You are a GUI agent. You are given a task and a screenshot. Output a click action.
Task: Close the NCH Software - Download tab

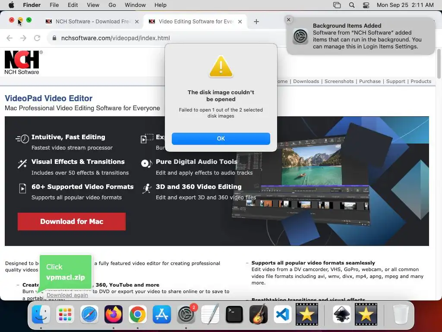pyautogui.click(x=137, y=22)
